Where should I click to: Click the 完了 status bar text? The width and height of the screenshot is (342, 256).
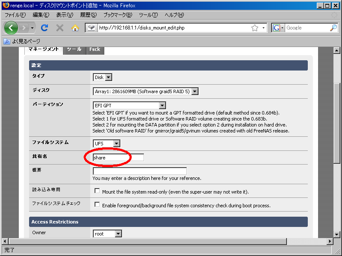click(9, 250)
